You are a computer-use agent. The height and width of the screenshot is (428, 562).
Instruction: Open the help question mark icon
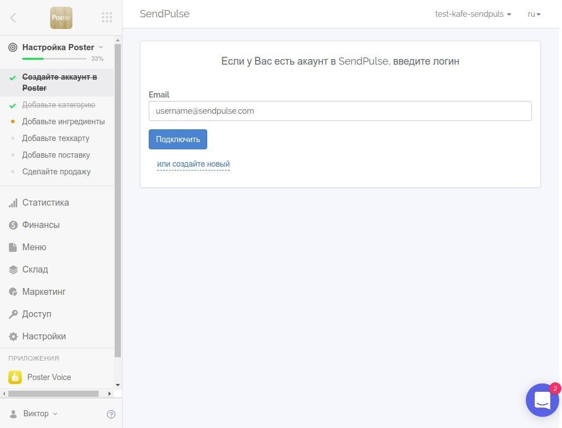111,415
